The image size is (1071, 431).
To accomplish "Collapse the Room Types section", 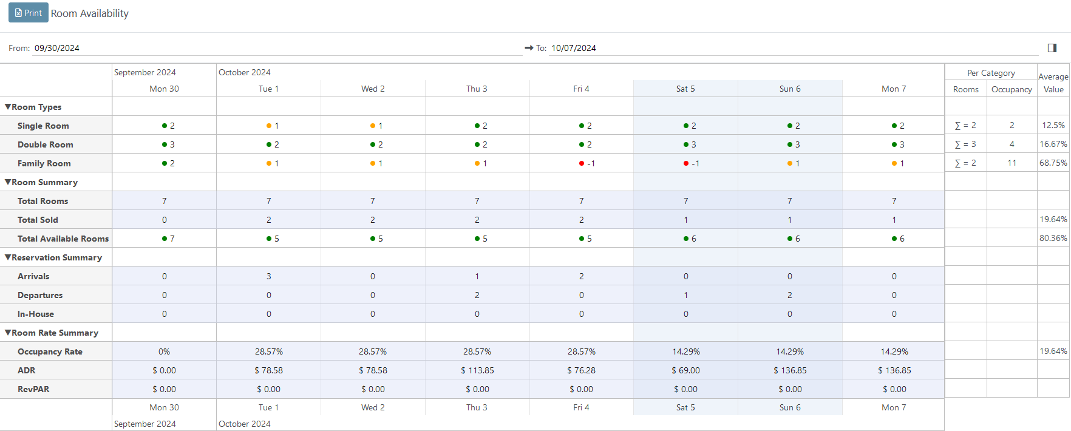I will click(8, 107).
